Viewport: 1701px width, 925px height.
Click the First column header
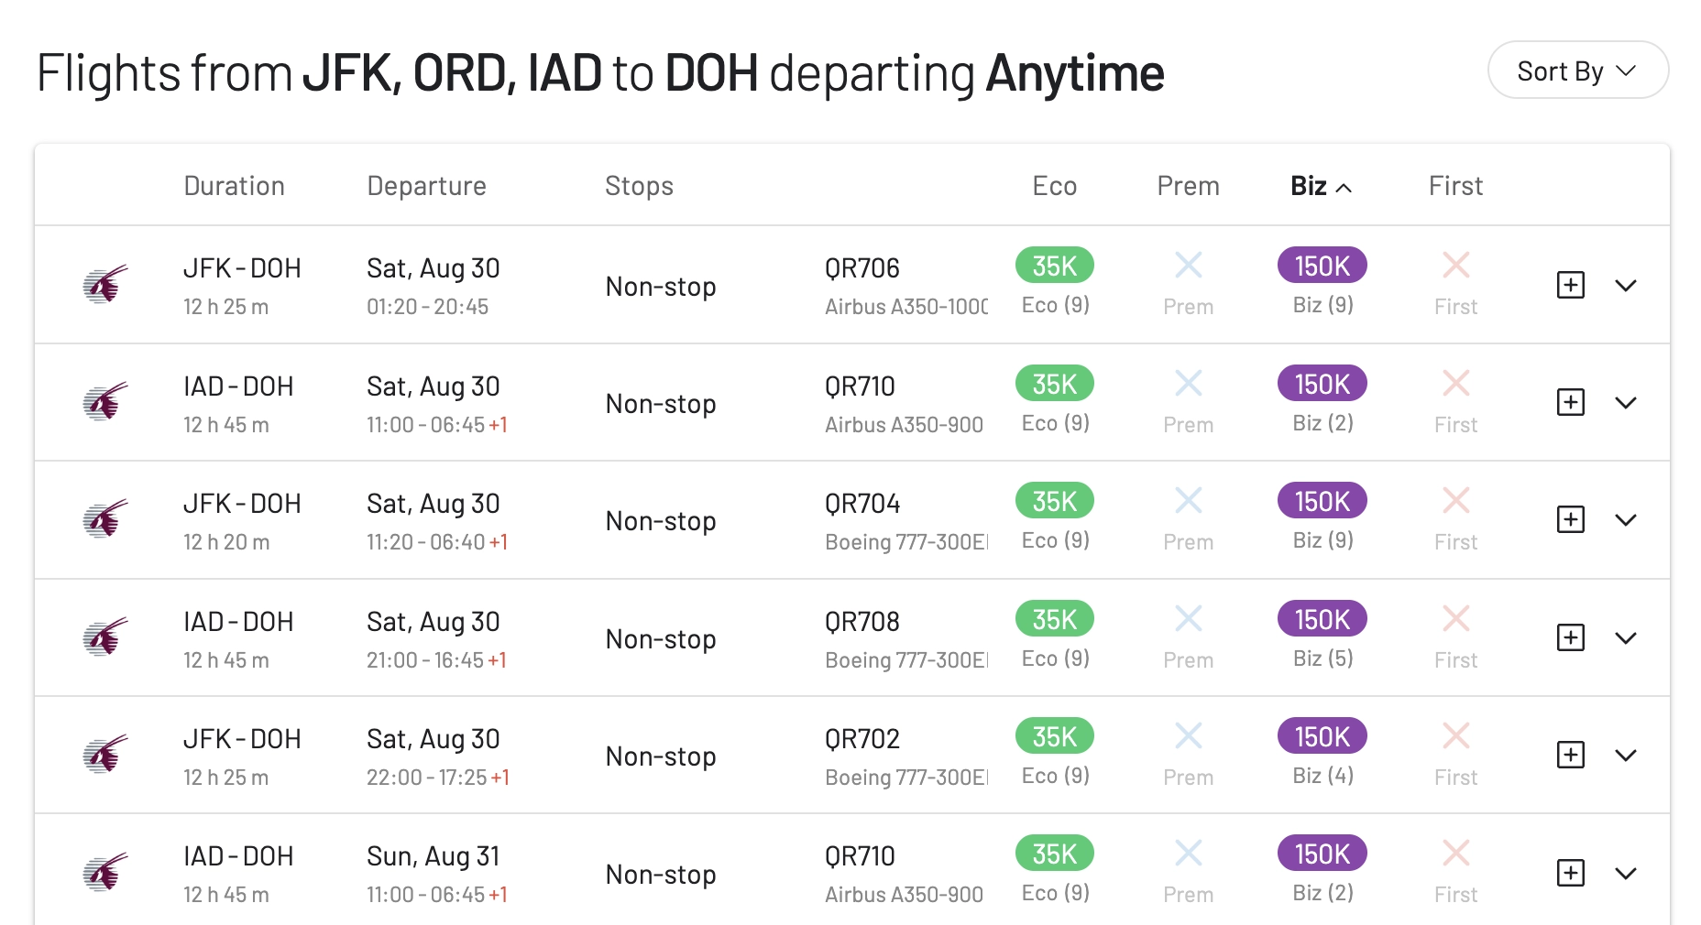click(1455, 186)
